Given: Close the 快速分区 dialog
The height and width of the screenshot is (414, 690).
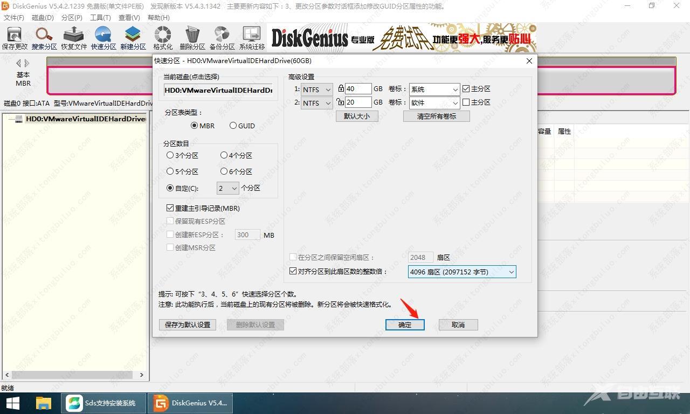Looking at the screenshot, I should [529, 61].
